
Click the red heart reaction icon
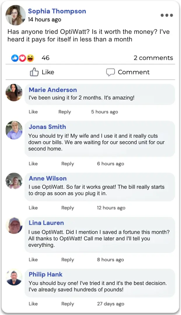pyautogui.click(x=22, y=58)
